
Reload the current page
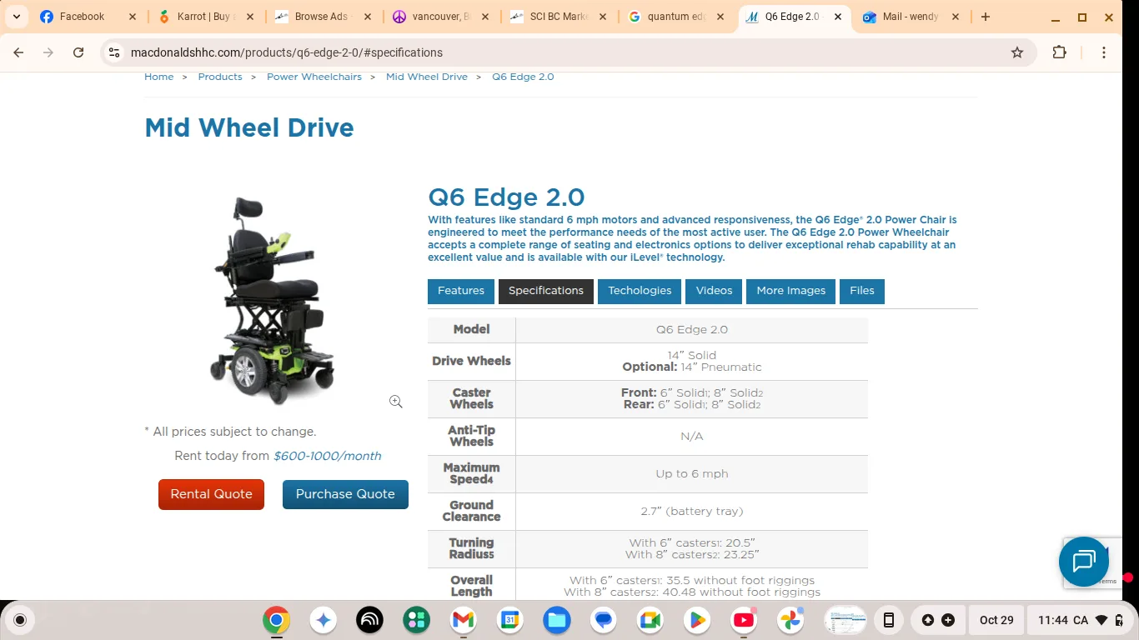pos(78,52)
